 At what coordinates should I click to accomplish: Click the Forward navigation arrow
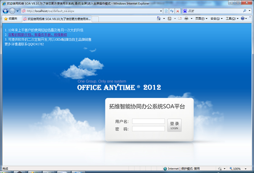click(x=14, y=11)
